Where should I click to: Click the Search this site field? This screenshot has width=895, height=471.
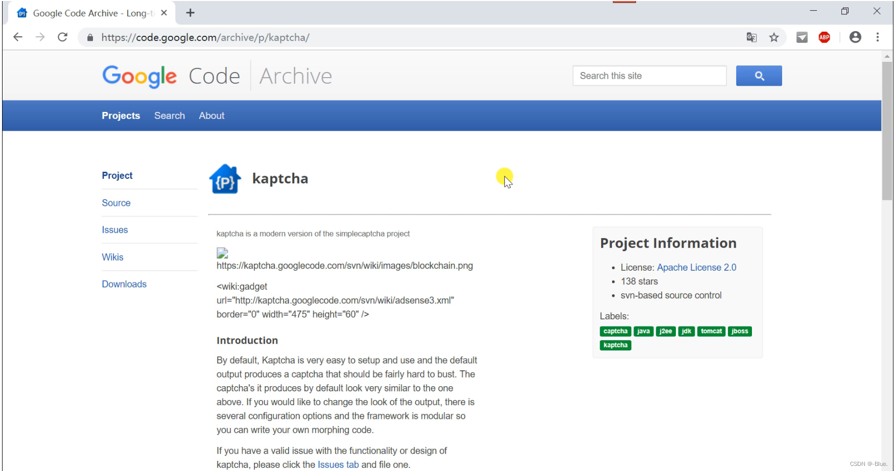point(649,76)
